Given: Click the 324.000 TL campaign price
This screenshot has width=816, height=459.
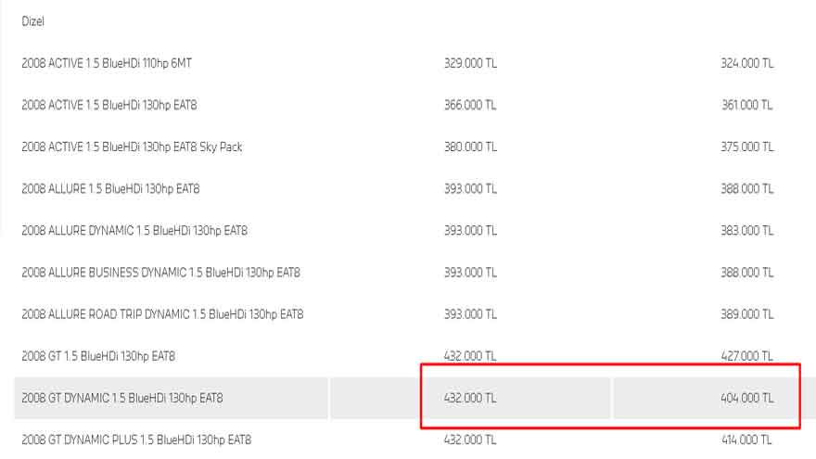Looking at the screenshot, I should (x=746, y=63).
